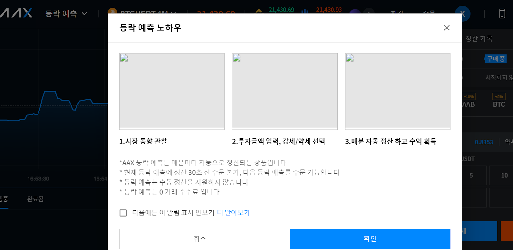Switch to the 완료됨 tab
The image size is (513, 250).
point(35,199)
